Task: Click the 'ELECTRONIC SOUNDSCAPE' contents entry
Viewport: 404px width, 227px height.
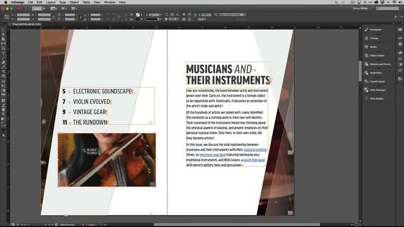Action: [x=102, y=91]
